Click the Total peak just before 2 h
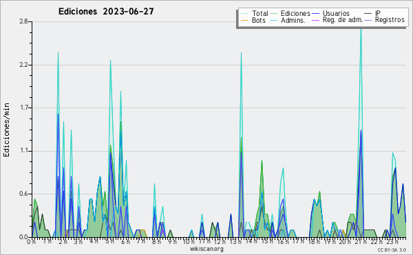Viewport: 413px width, 255px height. [x=59, y=53]
